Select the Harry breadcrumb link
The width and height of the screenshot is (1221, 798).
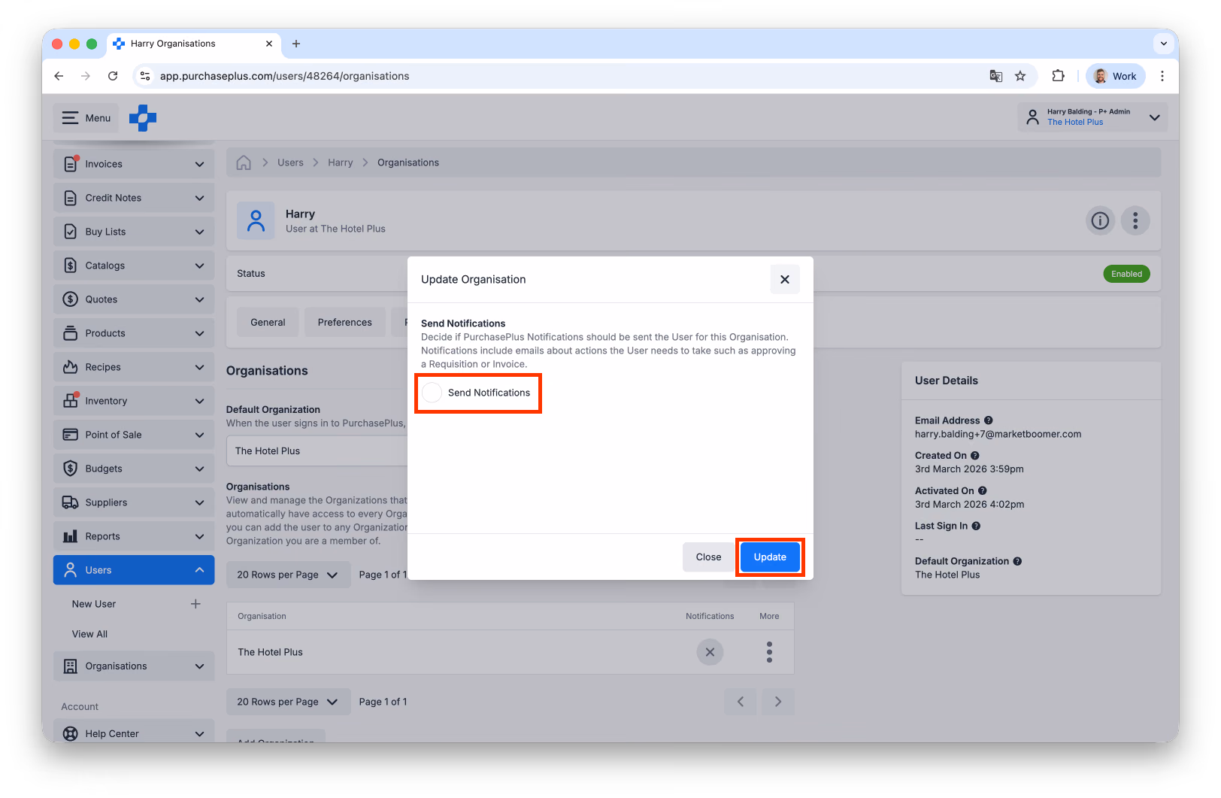(340, 162)
